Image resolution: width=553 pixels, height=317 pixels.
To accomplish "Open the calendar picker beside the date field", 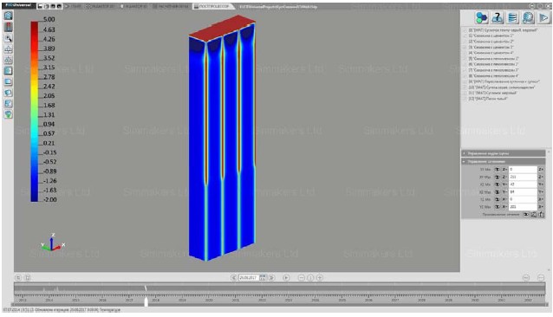I will pyautogui.click(x=263, y=277).
